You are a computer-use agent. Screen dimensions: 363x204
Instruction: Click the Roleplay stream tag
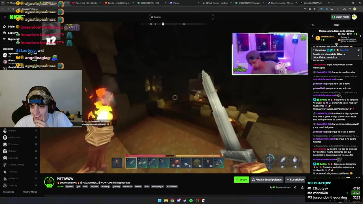(105, 186)
